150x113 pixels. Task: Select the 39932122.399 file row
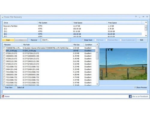click(49, 61)
